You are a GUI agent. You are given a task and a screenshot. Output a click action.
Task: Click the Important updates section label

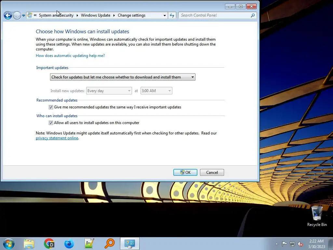(x=52, y=68)
